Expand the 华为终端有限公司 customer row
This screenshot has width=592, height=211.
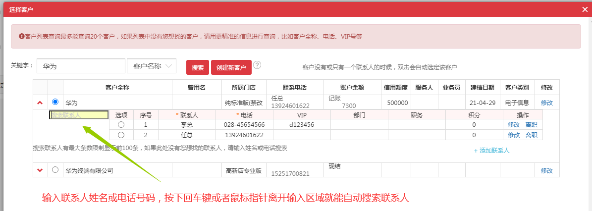tap(40, 170)
